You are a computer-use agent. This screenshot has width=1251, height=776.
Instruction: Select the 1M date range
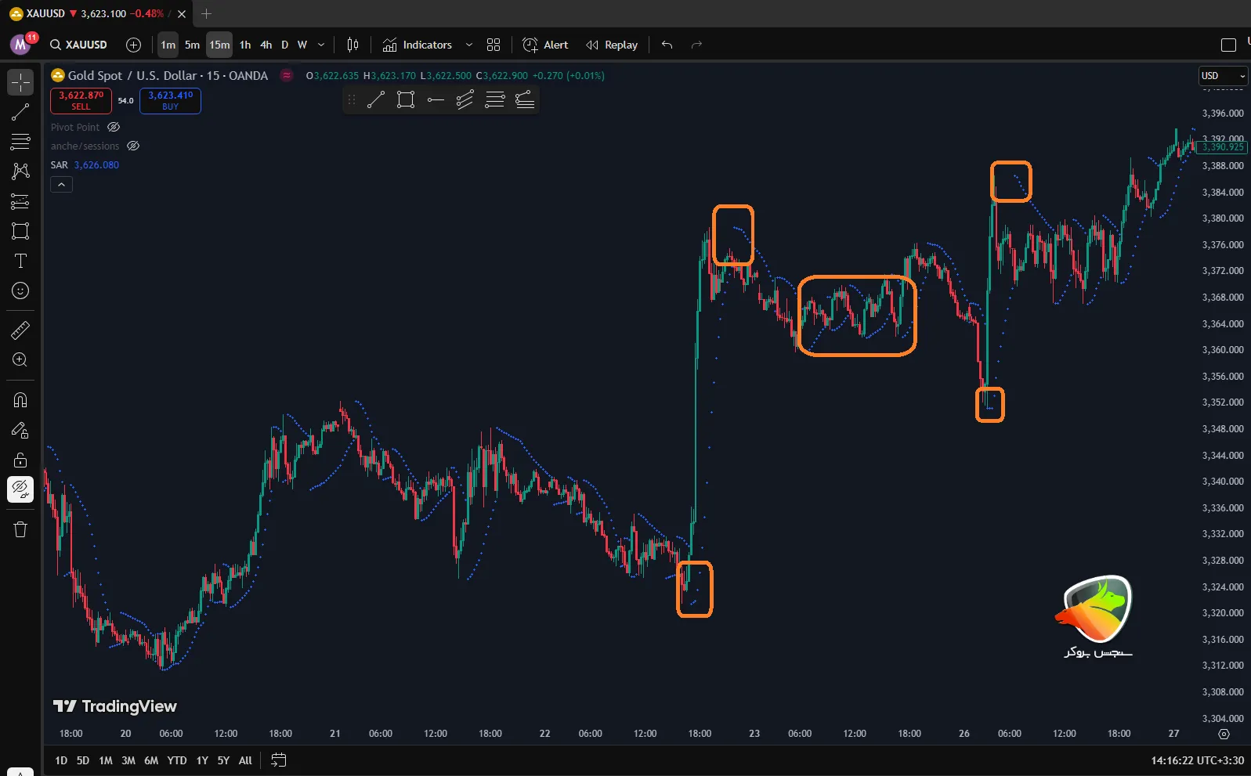[106, 760]
